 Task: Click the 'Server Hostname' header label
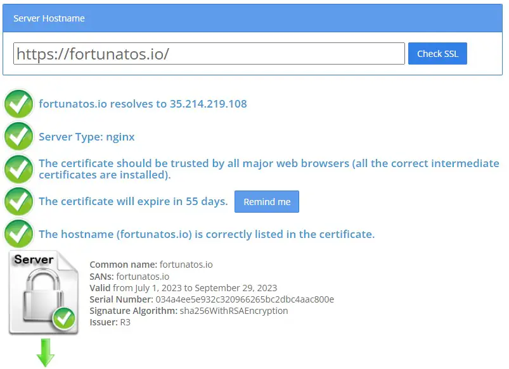coord(49,18)
